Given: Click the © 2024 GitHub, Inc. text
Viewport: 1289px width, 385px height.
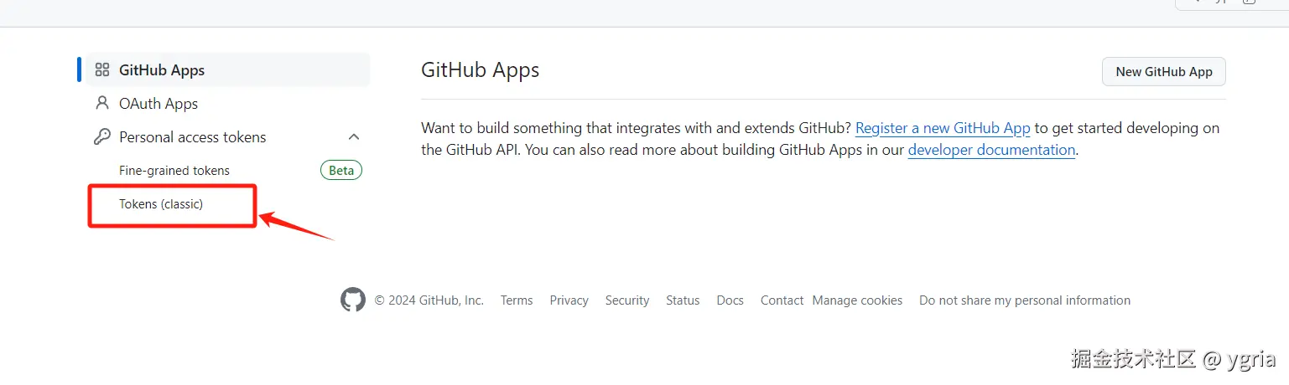Looking at the screenshot, I should point(429,300).
